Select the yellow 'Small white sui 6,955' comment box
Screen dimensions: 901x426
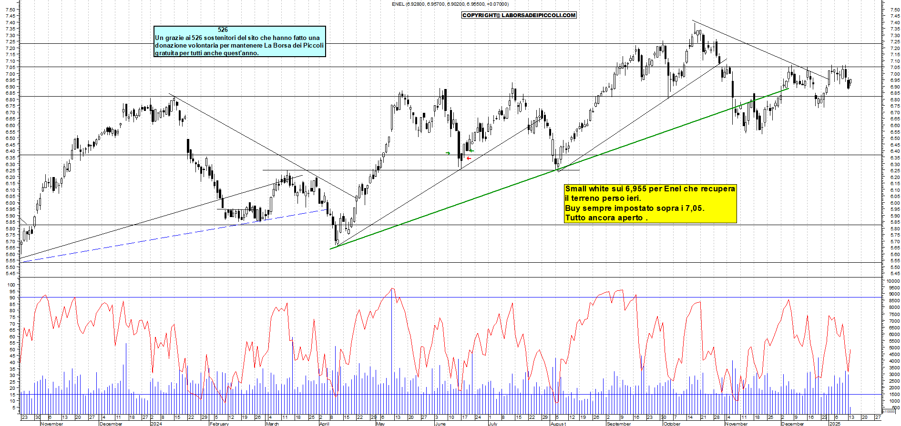tap(650, 204)
